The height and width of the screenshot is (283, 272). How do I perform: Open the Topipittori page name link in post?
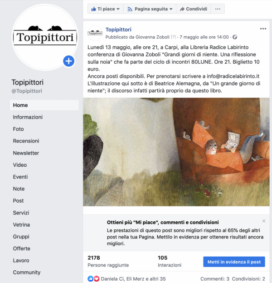click(x=118, y=30)
